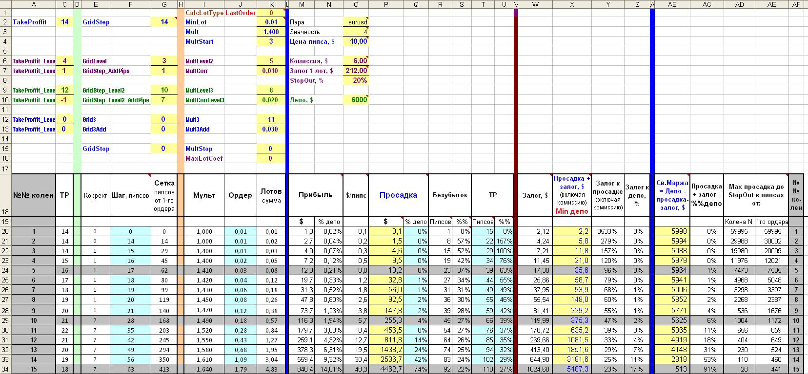The image size is (808, 374).
Task: Click the 157% TP value in row 21
Action: 505,241
